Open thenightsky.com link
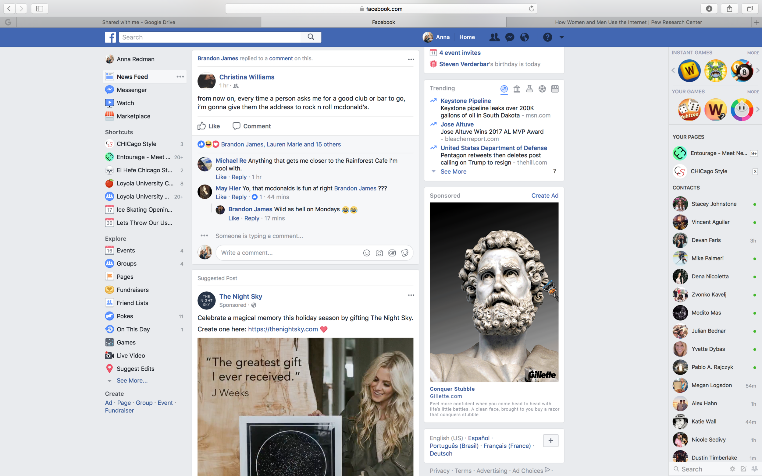Screen dimensions: 762x476 coord(283,329)
